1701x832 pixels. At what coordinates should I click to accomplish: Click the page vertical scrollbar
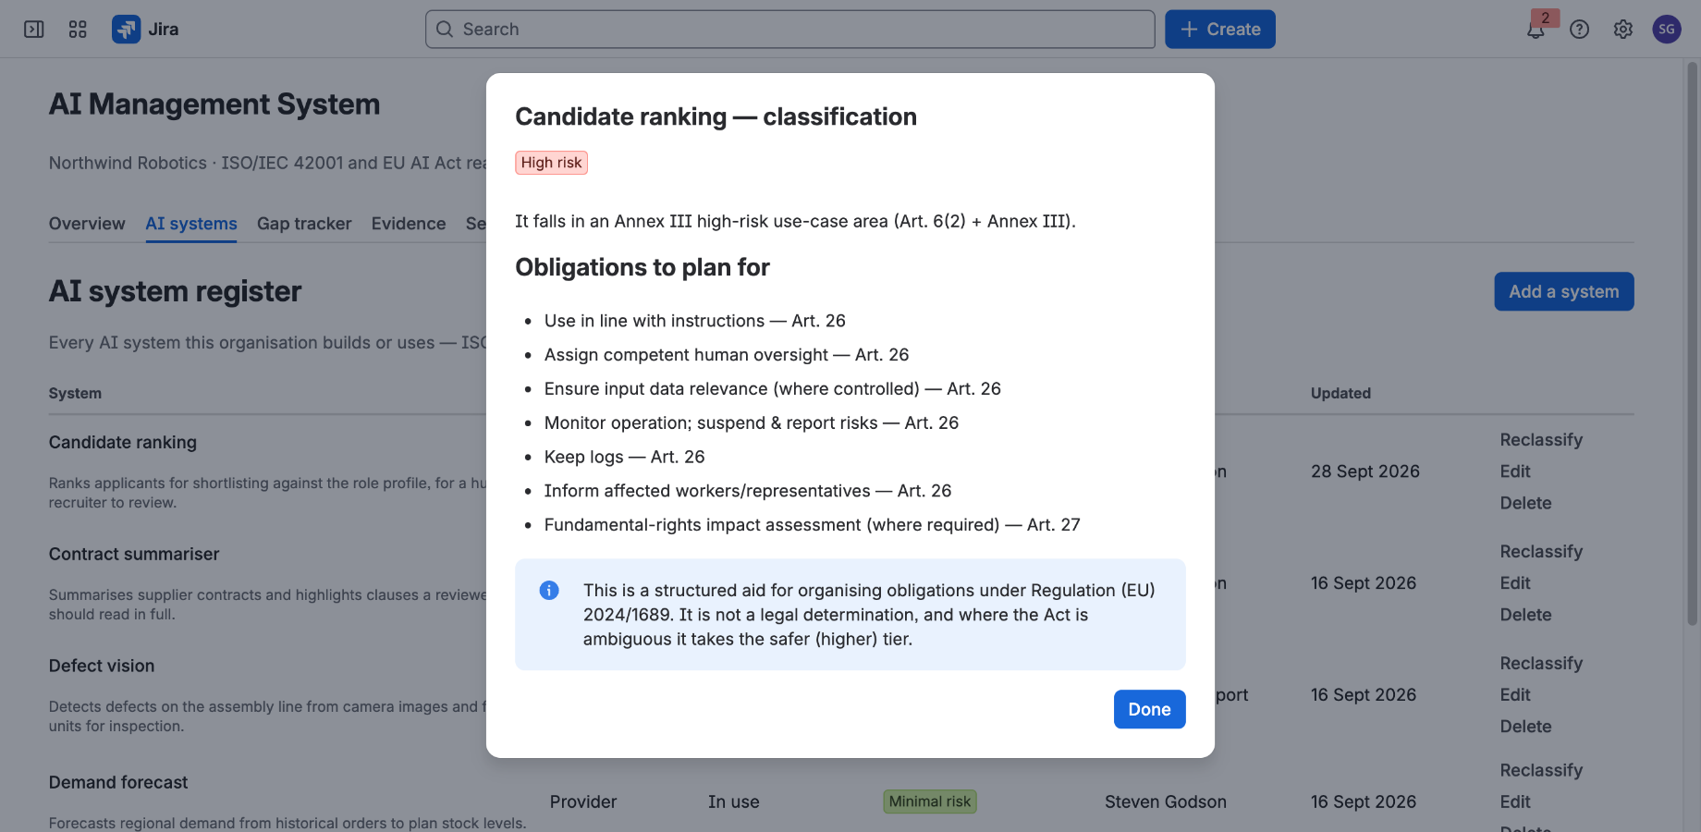1693,344
